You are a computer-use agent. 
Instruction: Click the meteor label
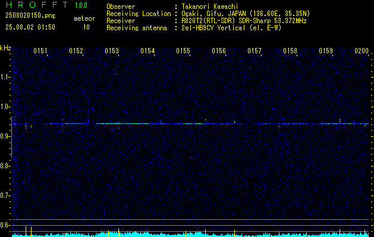click(84, 18)
